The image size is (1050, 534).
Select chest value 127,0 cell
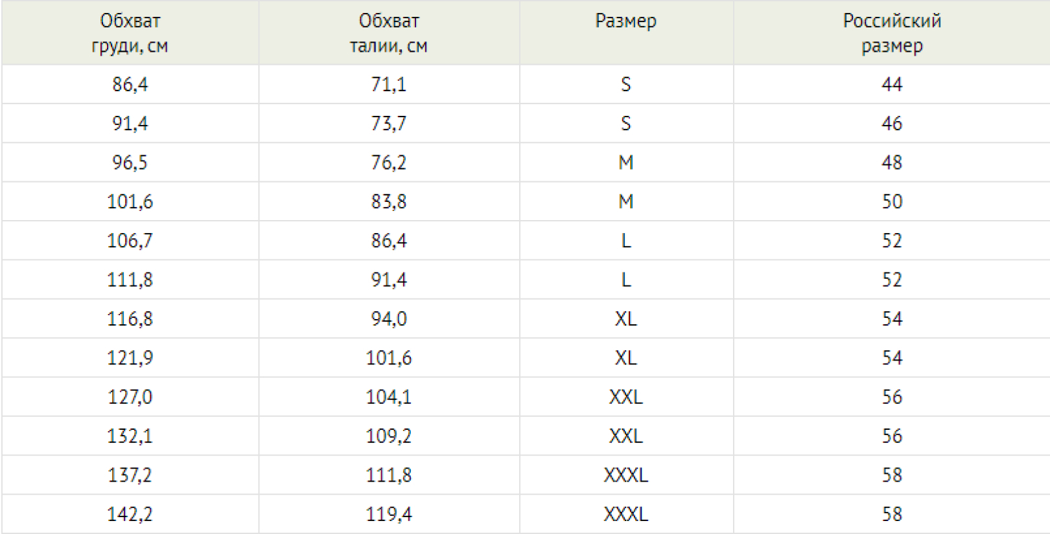click(130, 397)
